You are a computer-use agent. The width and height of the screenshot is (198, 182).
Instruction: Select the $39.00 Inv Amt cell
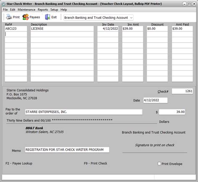[x=132, y=28]
